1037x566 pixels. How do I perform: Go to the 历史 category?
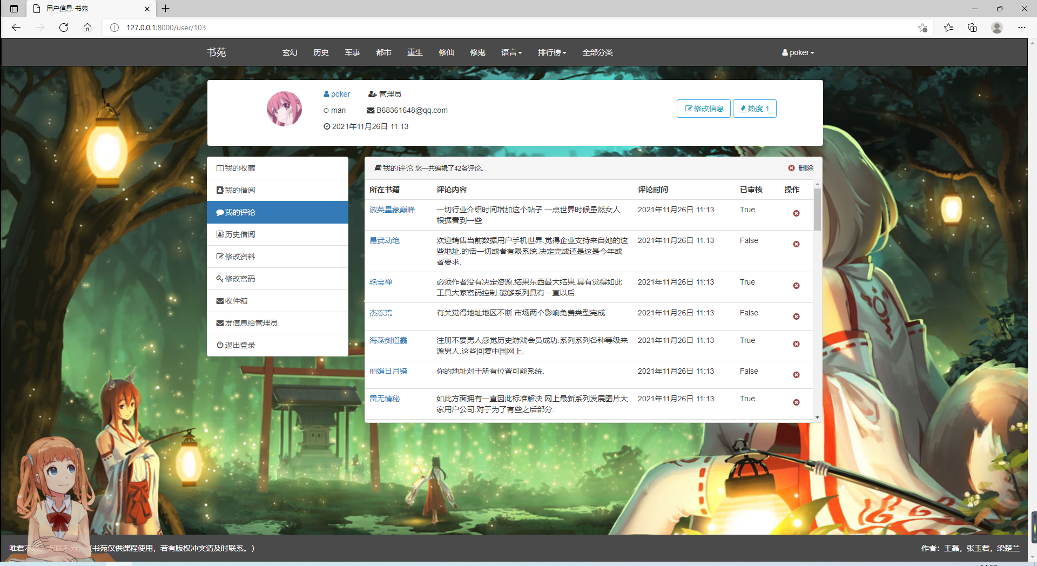(321, 52)
